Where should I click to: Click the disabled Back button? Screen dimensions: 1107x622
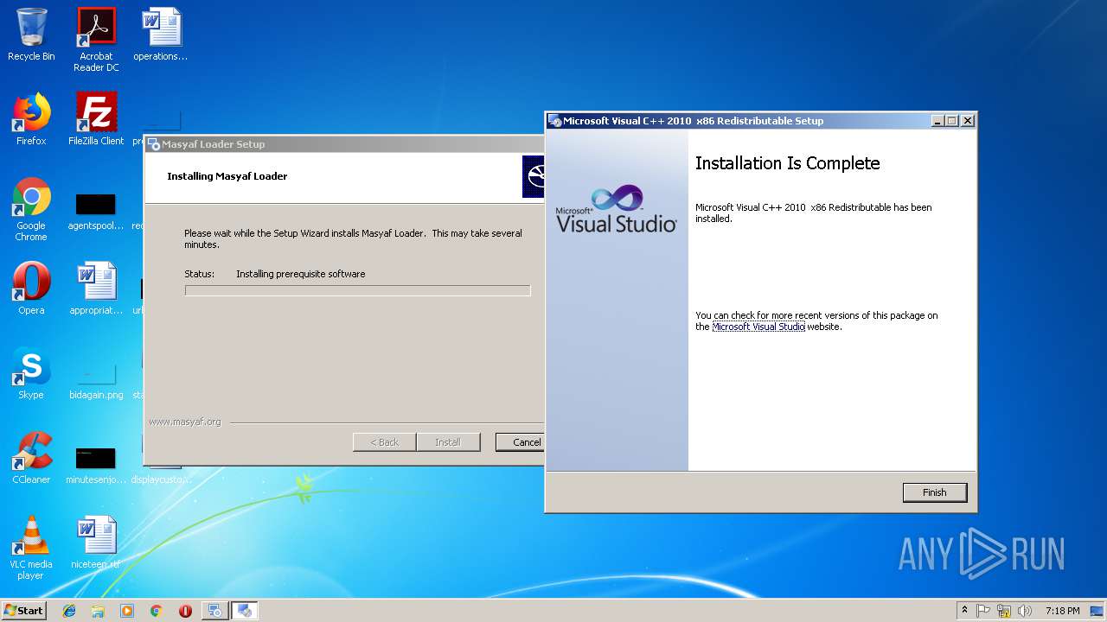pyautogui.click(x=385, y=442)
